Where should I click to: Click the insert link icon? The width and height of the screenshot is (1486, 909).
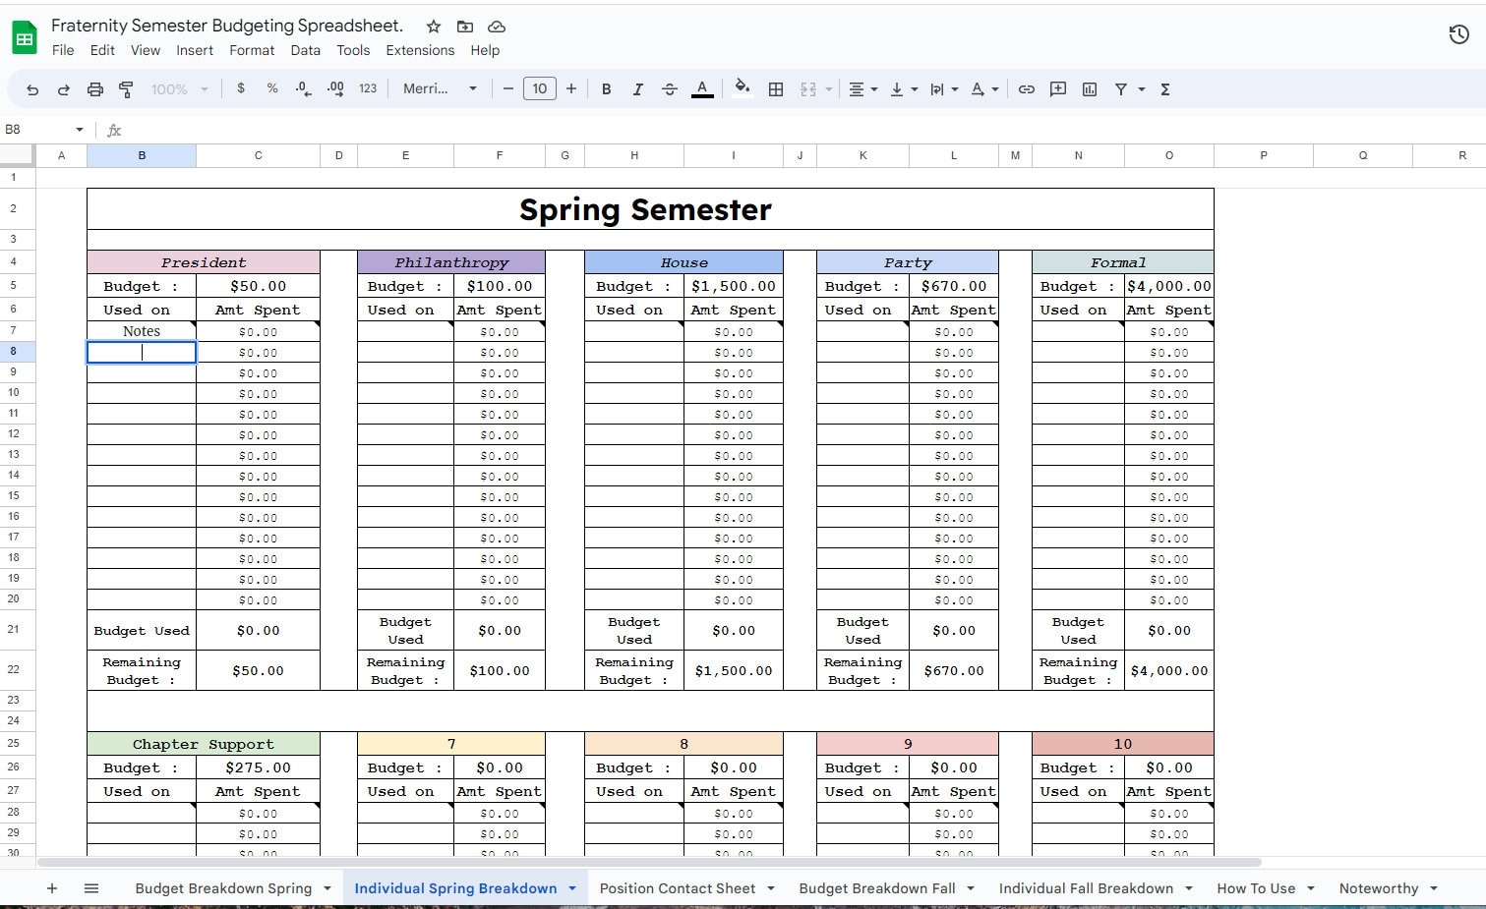tap(1026, 89)
